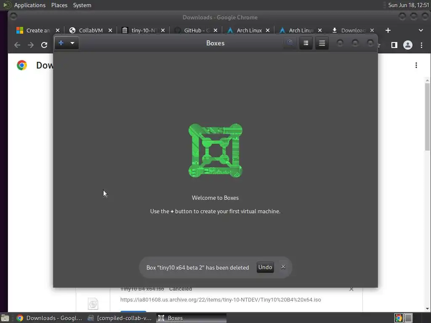Open Chrome main three-dot menu
This screenshot has width=431, height=323.
click(x=422, y=45)
